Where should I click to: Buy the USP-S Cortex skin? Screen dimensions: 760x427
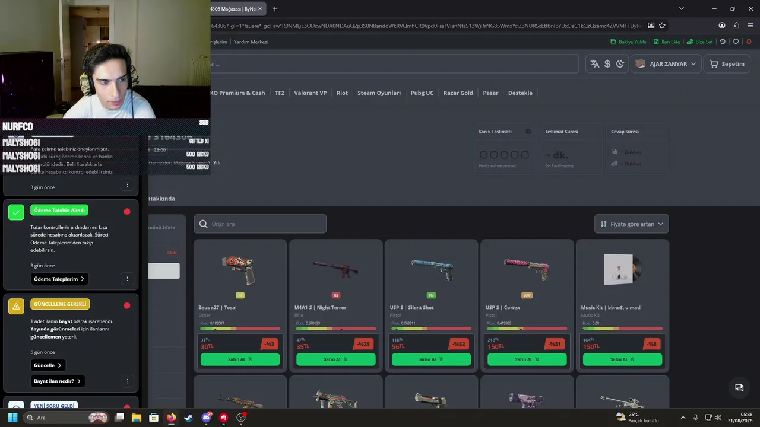(x=527, y=359)
